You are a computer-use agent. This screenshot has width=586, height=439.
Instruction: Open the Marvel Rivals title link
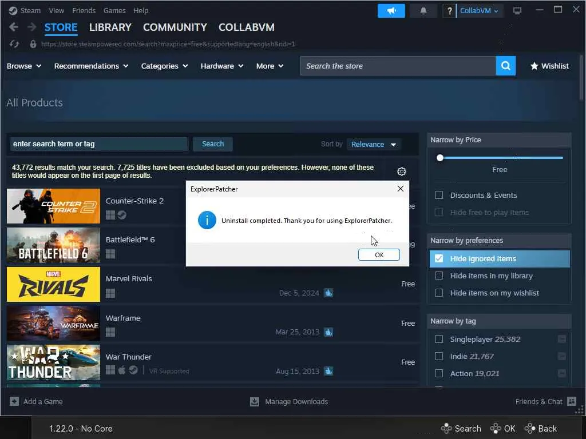[x=129, y=279]
